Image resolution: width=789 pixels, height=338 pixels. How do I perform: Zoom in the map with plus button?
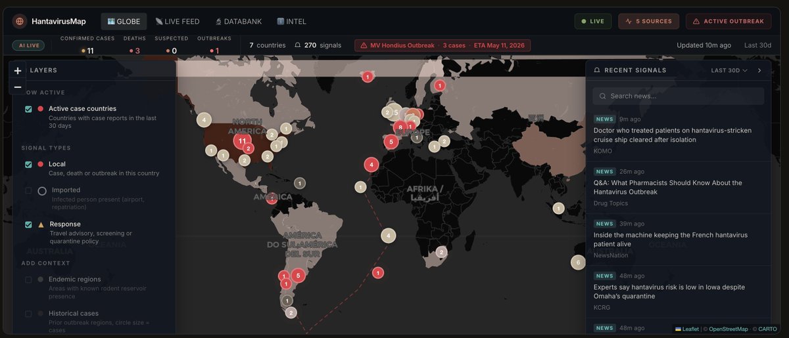(18, 70)
